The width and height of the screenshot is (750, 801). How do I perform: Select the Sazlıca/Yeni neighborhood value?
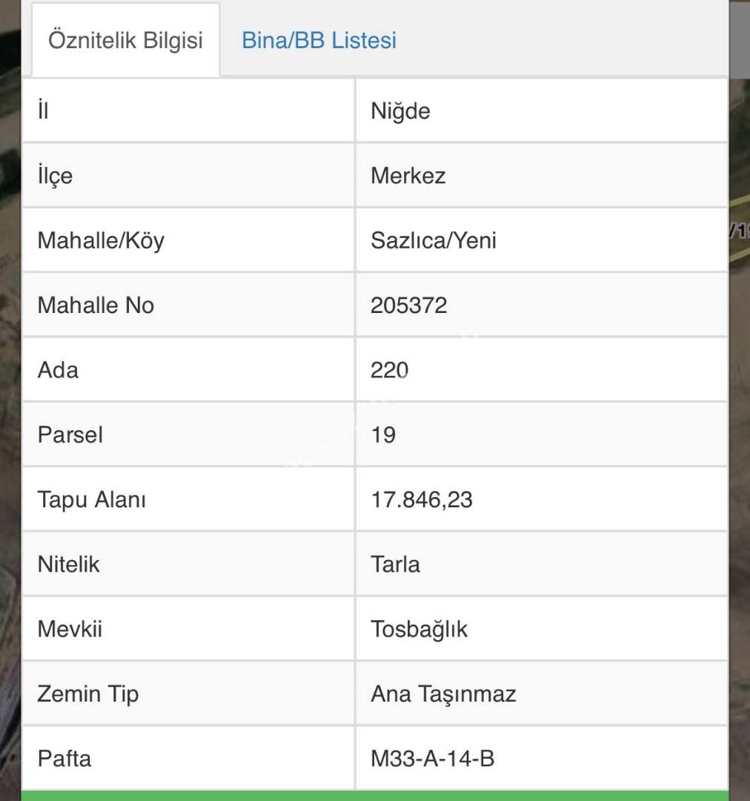coord(434,240)
